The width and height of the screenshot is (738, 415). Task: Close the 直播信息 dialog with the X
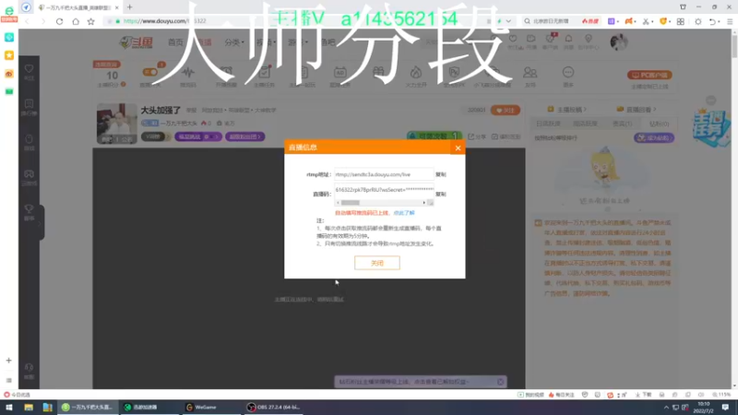(x=458, y=148)
